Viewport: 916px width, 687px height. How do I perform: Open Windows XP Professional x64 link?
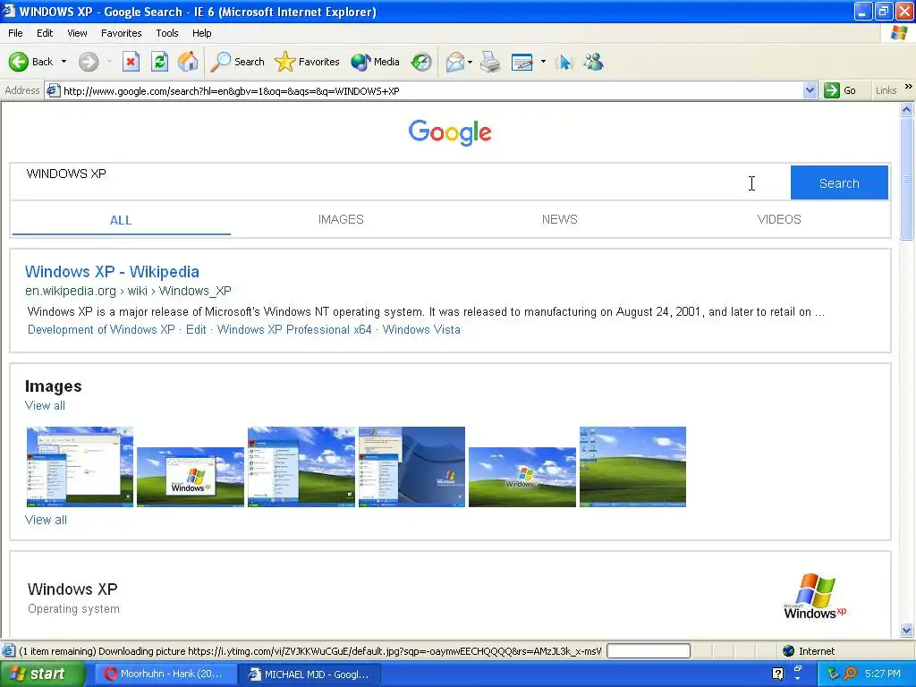294,329
